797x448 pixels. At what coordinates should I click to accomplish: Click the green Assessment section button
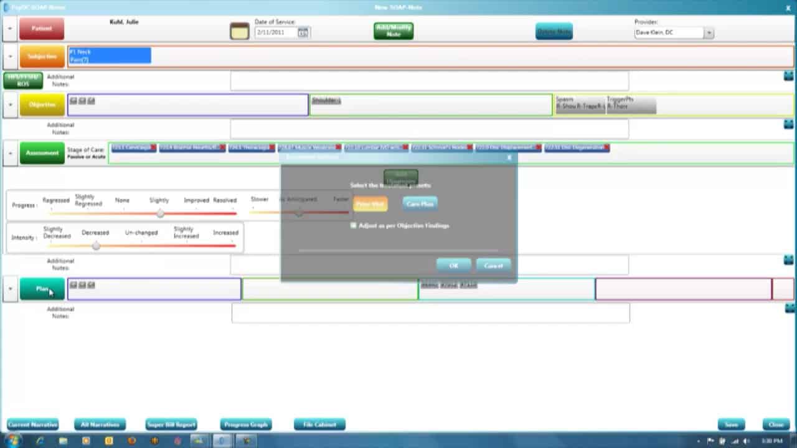tap(42, 153)
